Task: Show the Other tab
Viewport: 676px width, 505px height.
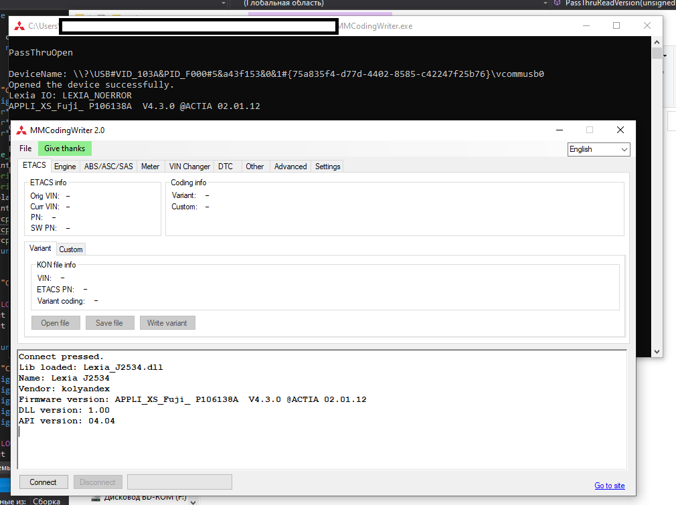Action: click(255, 167)
